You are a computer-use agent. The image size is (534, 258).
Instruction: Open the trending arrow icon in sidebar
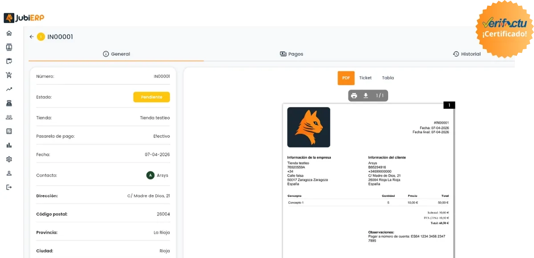pyautogui.click(x=9, y=89)
